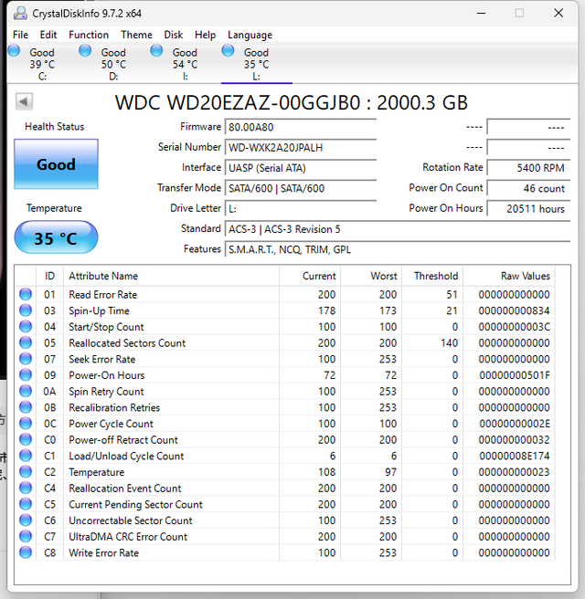Click the Rotation Rate 5400 RPM field
Image resolution: width=585 pixels, height=599 pixels.
(x=528, y=168)
